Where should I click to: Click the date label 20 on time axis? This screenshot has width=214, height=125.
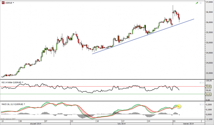[x=21, y=121]
